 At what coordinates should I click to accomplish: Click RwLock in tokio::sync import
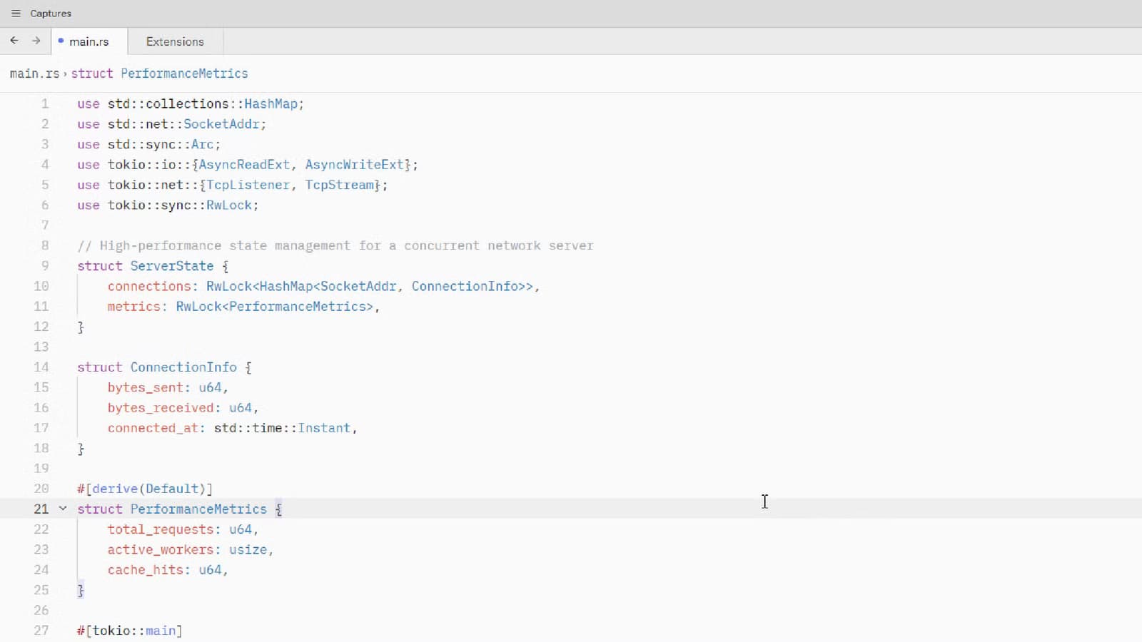tap(229, 205)
